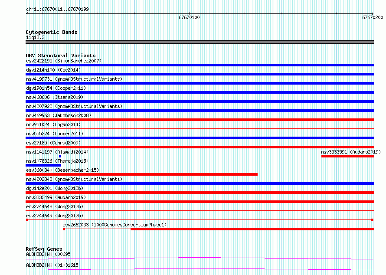Click the 67670100 ruler position label
This screenshot has width=386, height=275.
click(189, 17)
